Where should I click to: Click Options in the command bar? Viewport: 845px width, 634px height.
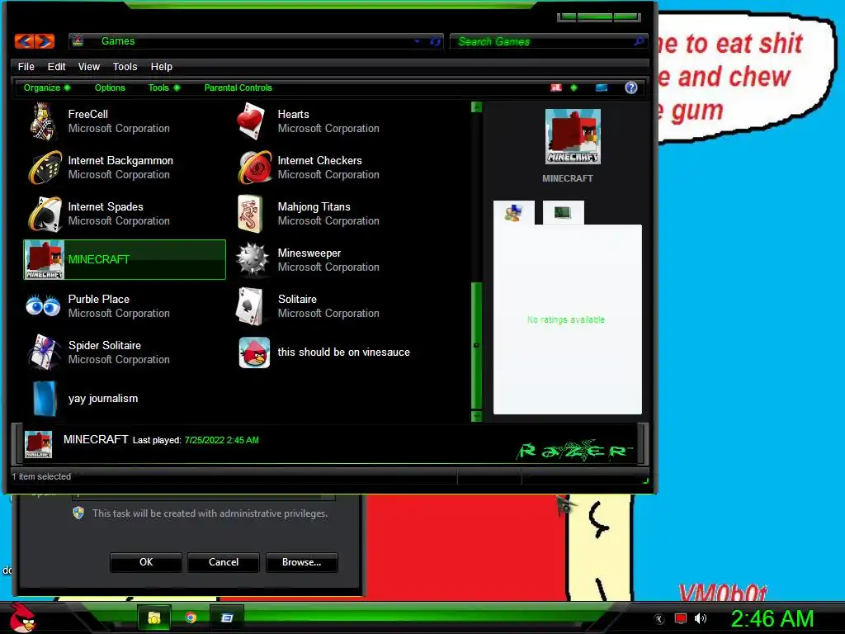point(110,88)
